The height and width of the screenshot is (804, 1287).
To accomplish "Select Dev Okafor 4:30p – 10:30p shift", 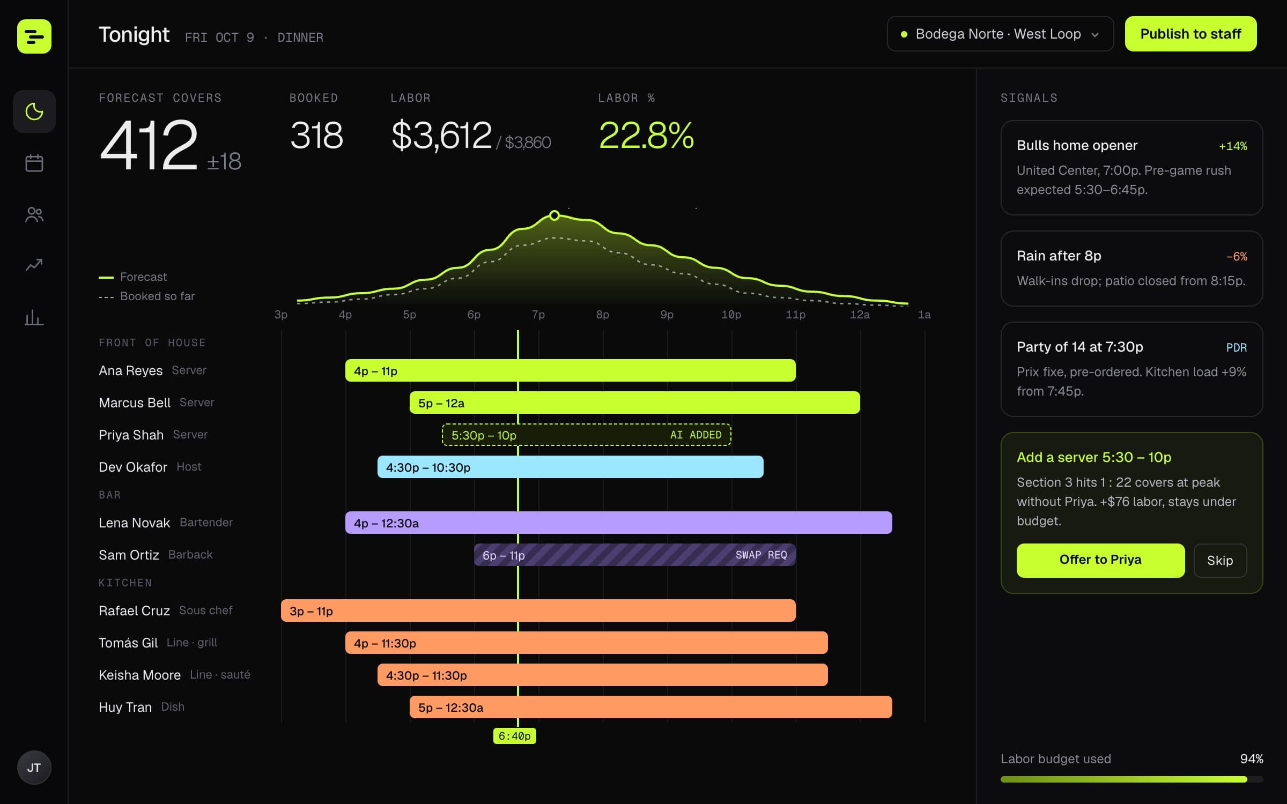I will (x=571, y=467).
